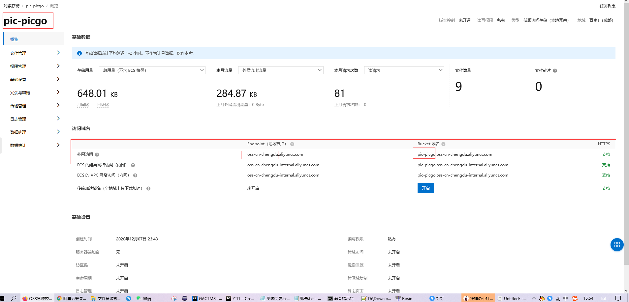Click the help icon beside Bucket 域名
This screenshot has width=629, height=302.
click(443, 144)
